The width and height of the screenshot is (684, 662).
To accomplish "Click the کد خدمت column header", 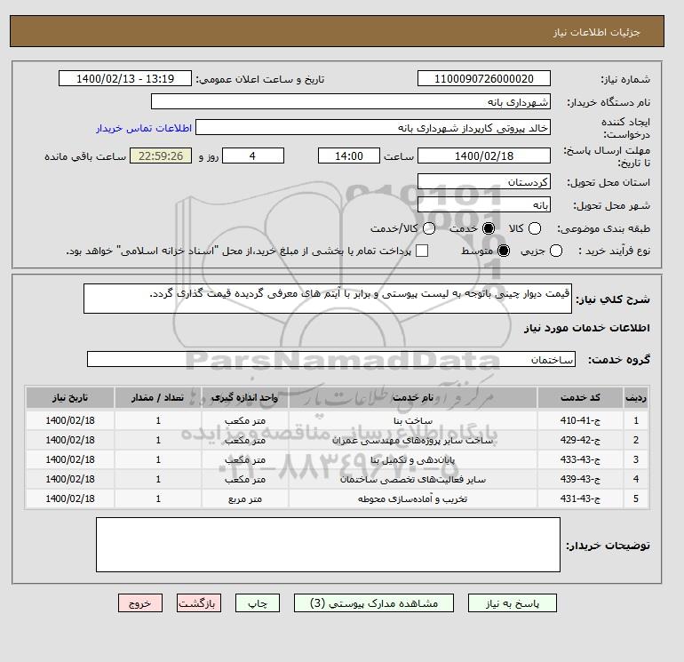I will coord(580,397).
